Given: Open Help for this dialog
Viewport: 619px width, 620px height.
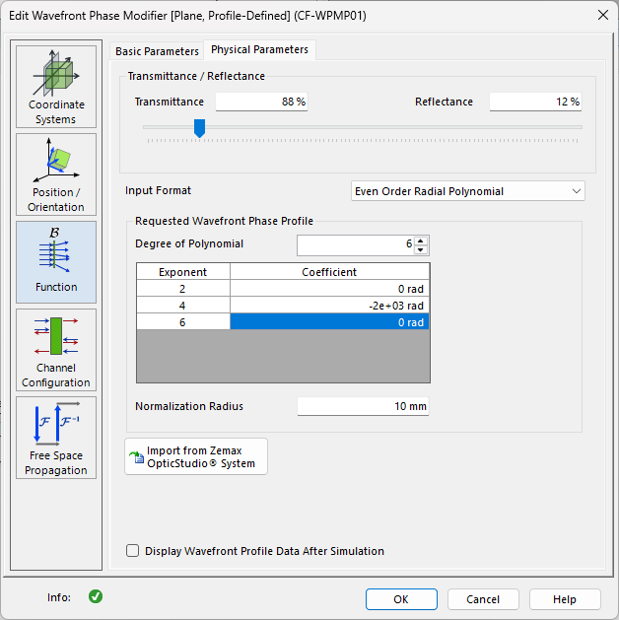Looking at the screenshot, I should pos(565,599).
